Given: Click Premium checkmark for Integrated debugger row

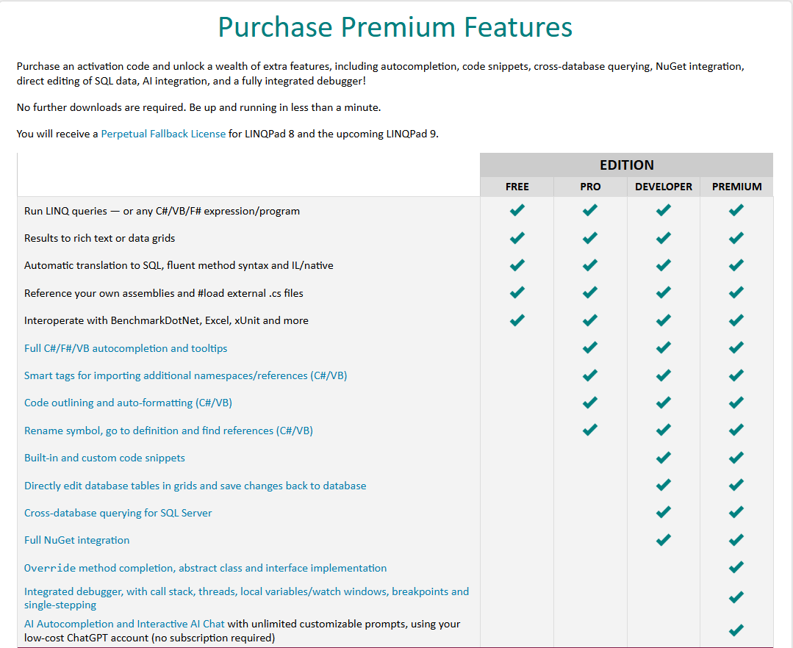Looking at the screenshot, I should point(736,597).
